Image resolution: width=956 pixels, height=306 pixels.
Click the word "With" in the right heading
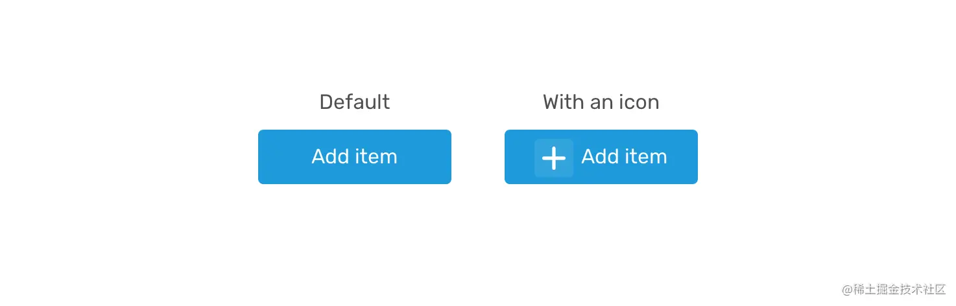tap(563, 102)
